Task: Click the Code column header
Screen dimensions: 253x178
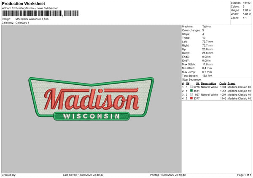Action: [223, 84]
